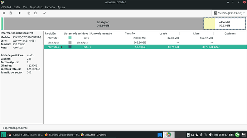Open the Ayuda menu
This screenshot has width=247, height=138.
point(61,7)
